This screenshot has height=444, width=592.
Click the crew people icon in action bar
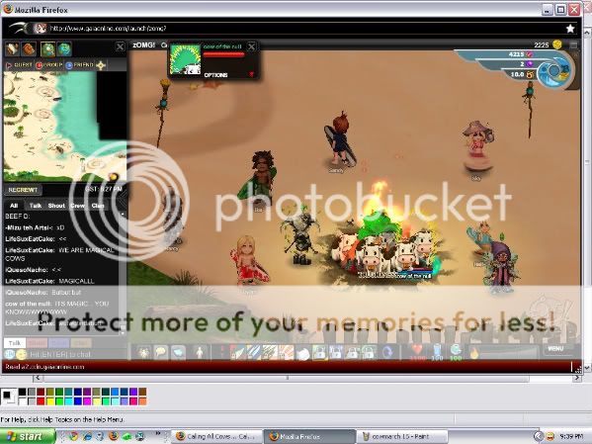144,353
